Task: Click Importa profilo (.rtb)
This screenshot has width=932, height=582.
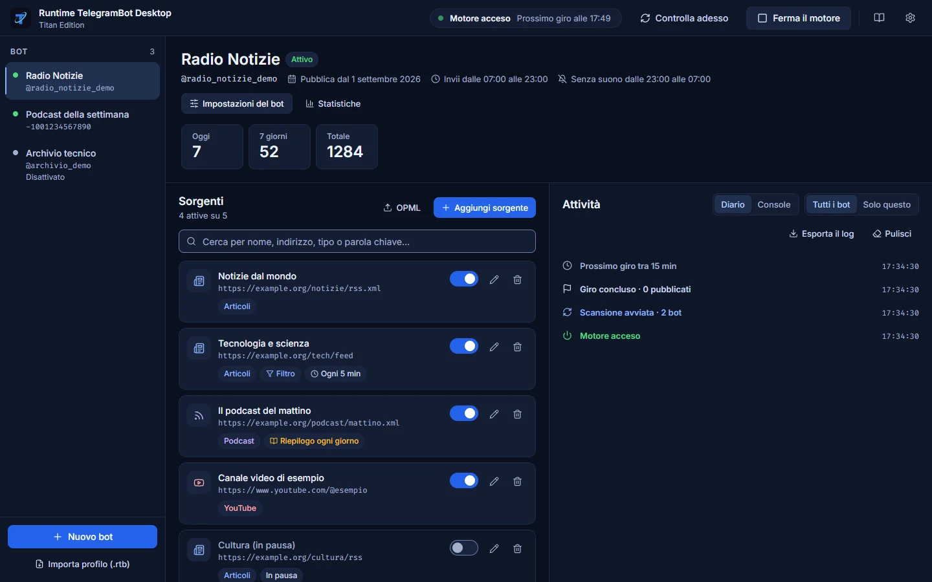Action: pos(83,564)
